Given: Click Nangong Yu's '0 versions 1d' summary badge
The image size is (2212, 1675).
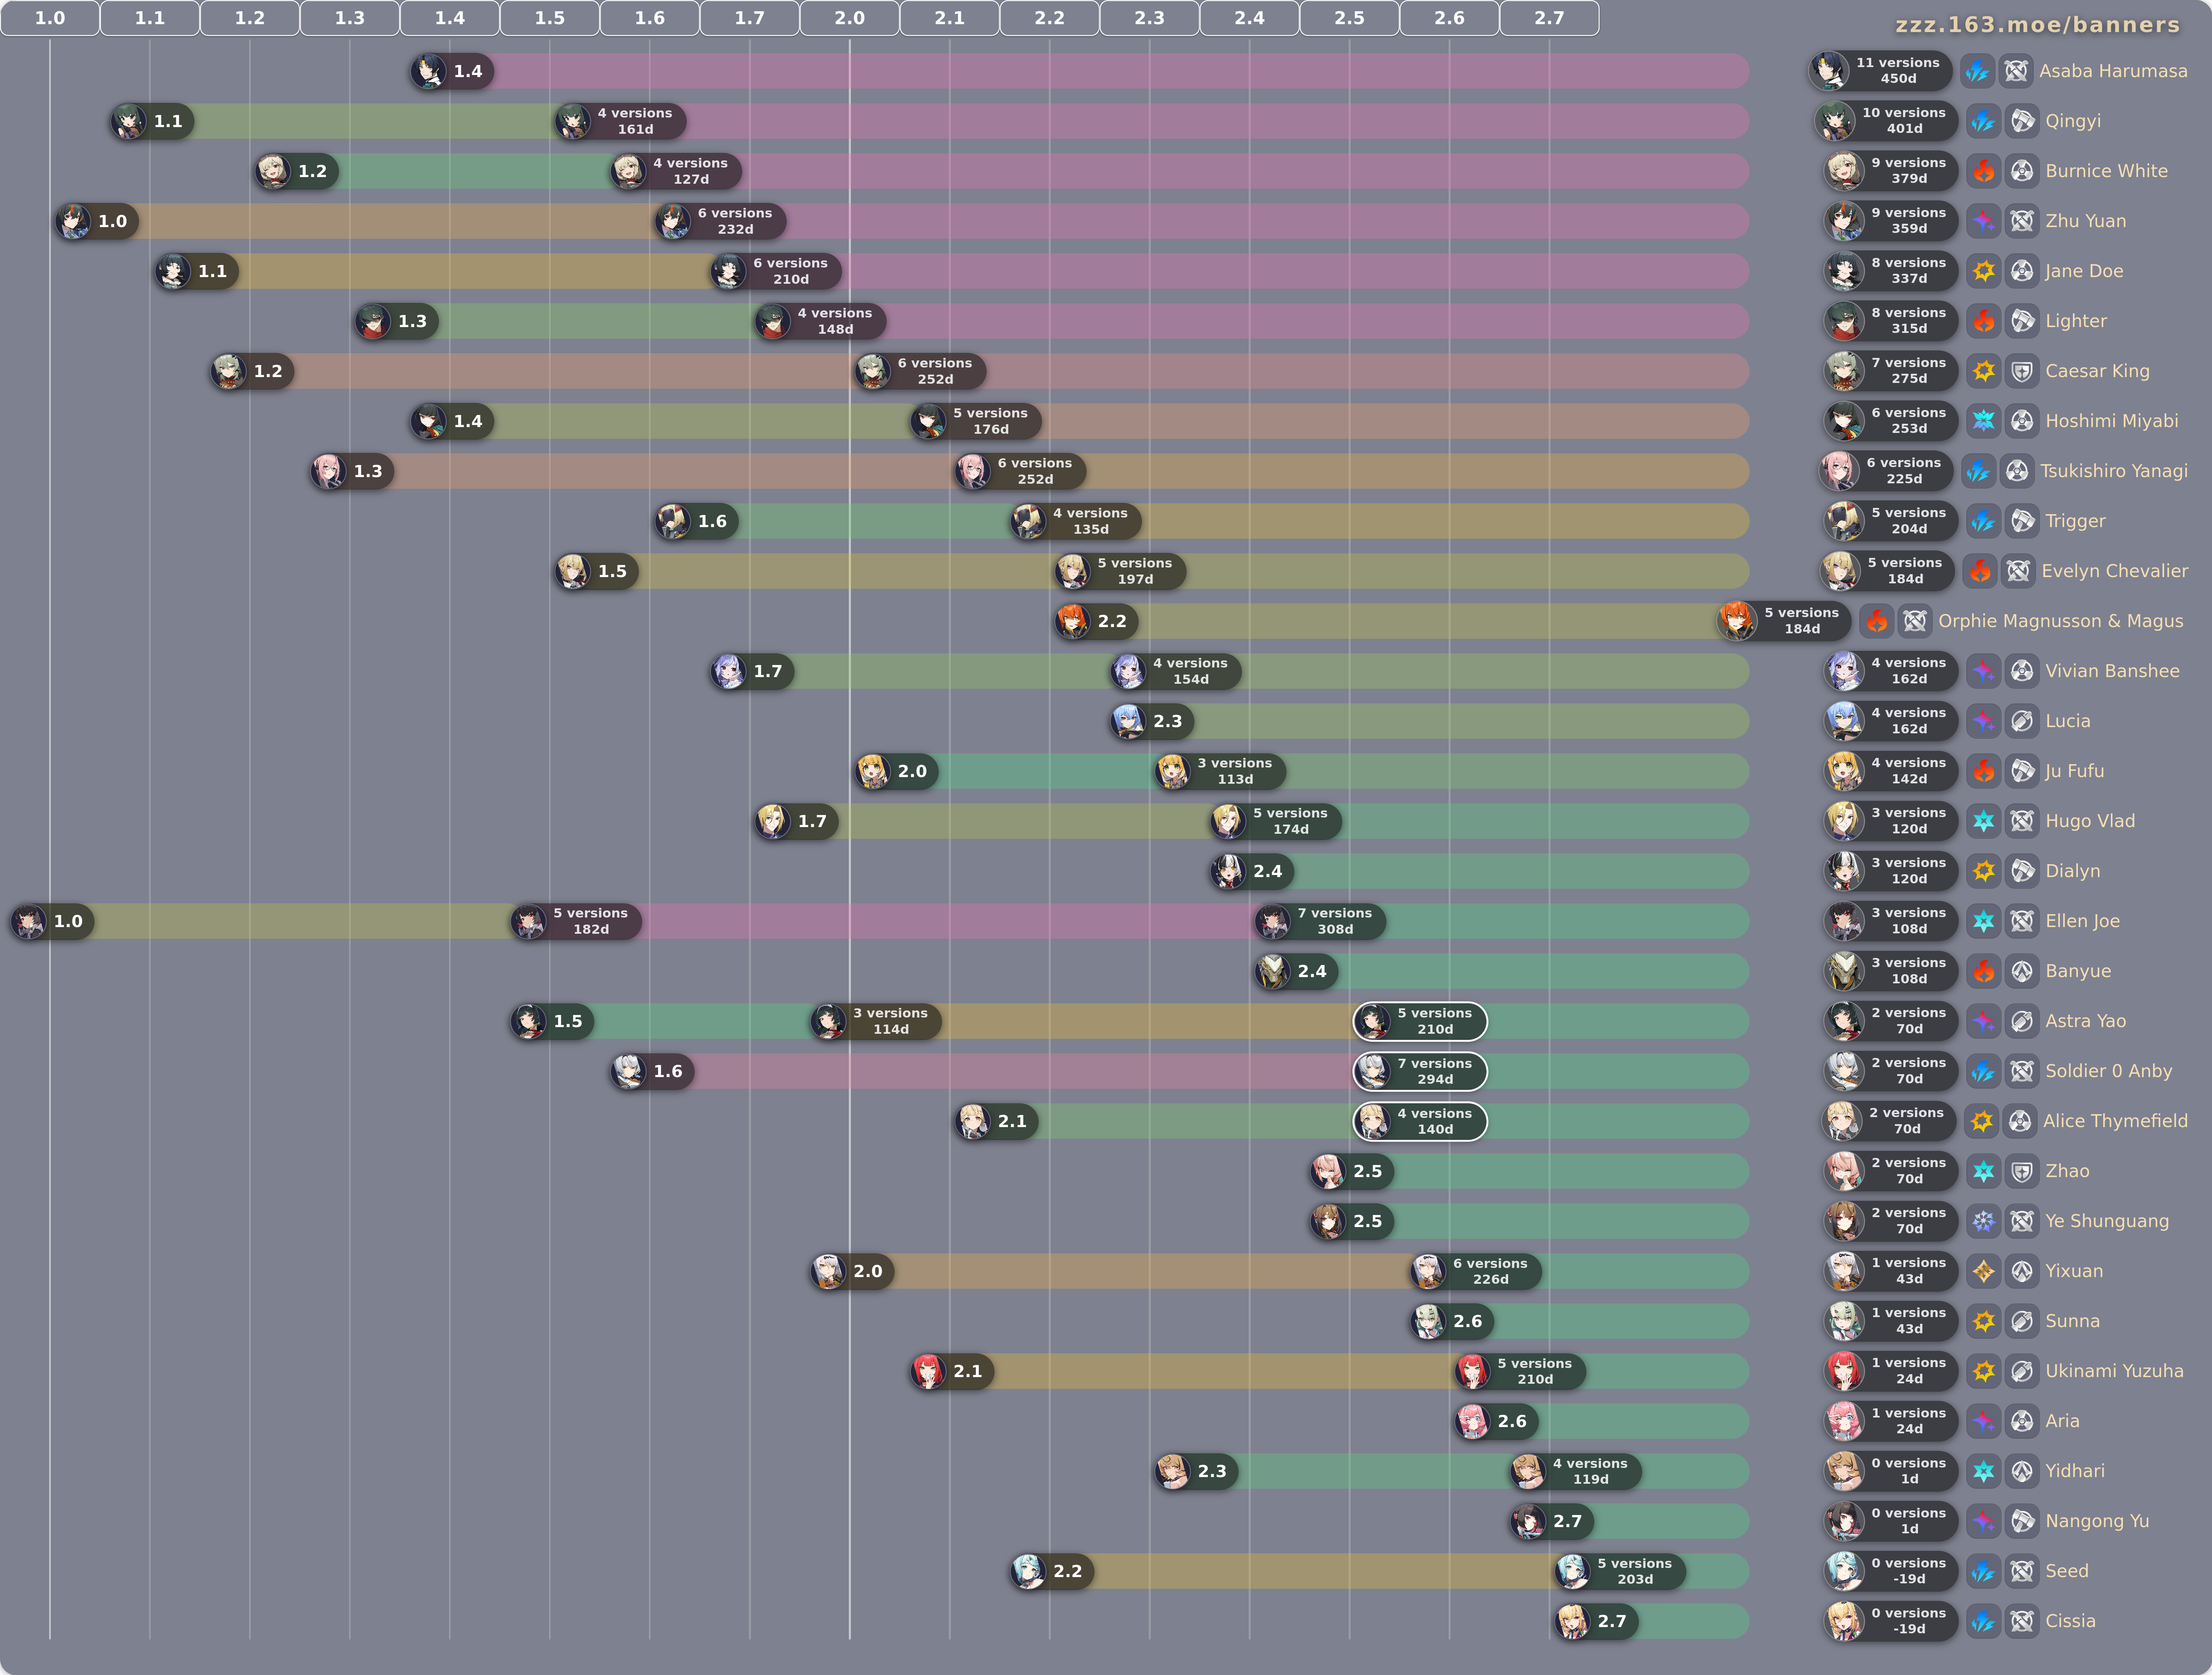Looking at the screenshot, I should [x=1891, y=1521].
